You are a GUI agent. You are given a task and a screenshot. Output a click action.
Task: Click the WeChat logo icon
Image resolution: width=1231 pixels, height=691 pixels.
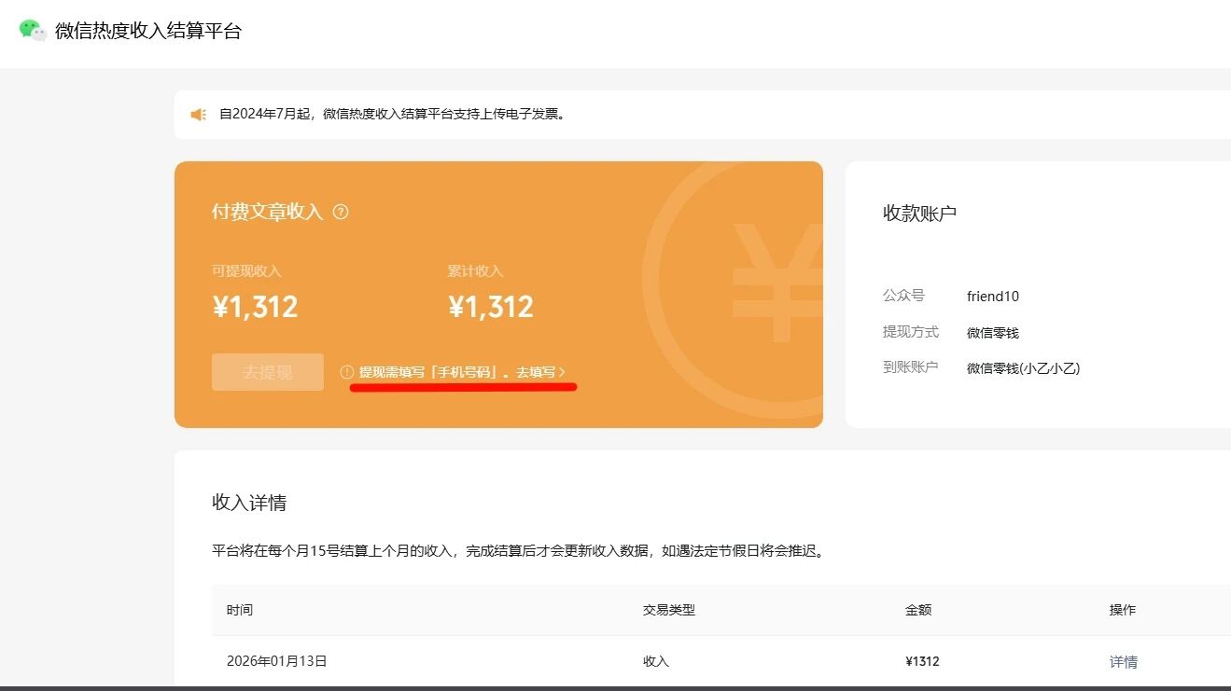pos(33,30)
